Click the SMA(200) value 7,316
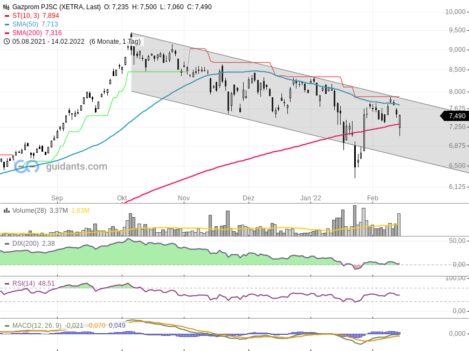Viewport: 469px width, 351px height. pos(53,33)
